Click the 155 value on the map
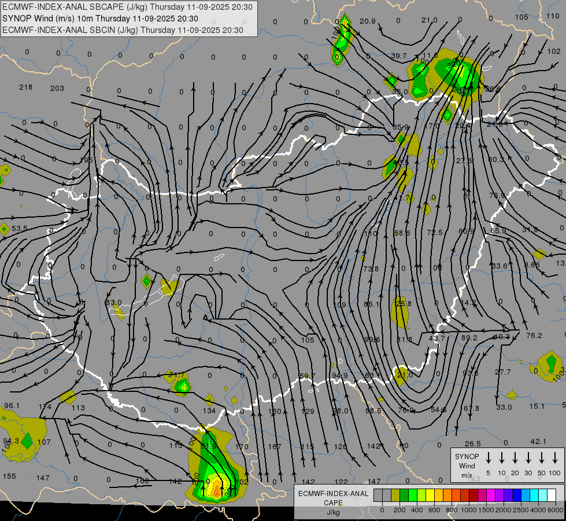This screenshot has width=566, height=521. point(9,476)
